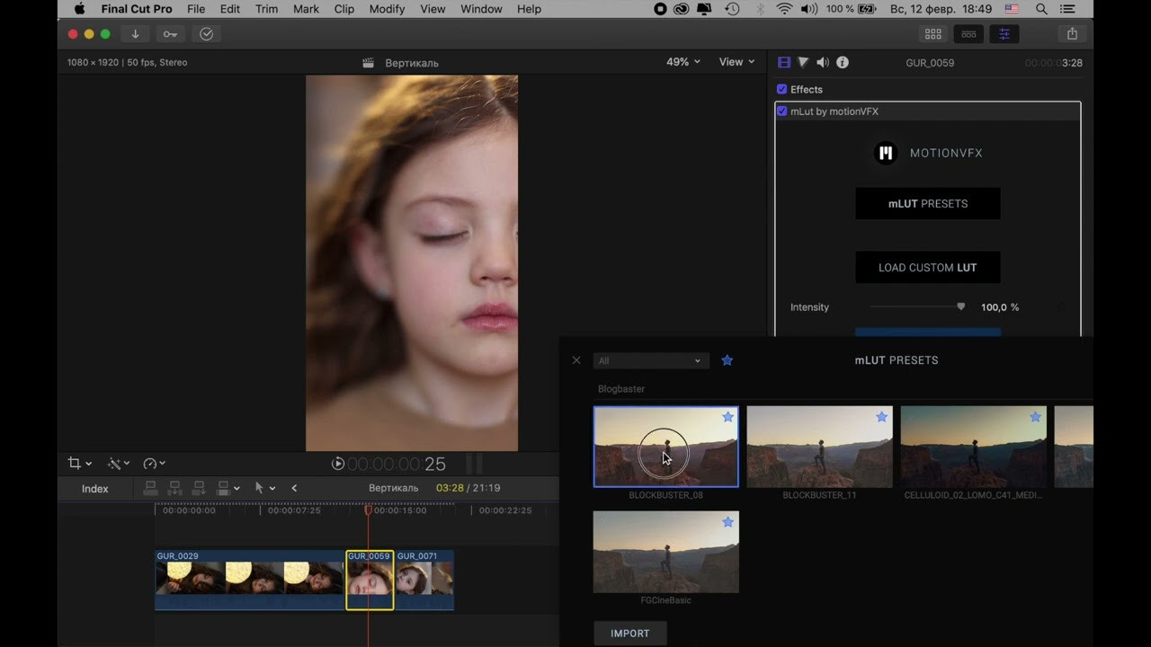
Task: Click the IMPORT button in presets panel
Action: 629,634
